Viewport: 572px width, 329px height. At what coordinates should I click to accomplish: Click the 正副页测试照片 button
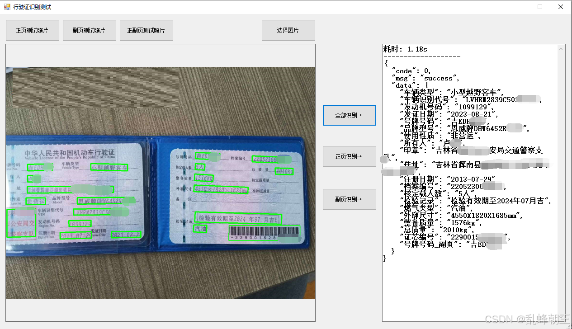click(146, 30)
